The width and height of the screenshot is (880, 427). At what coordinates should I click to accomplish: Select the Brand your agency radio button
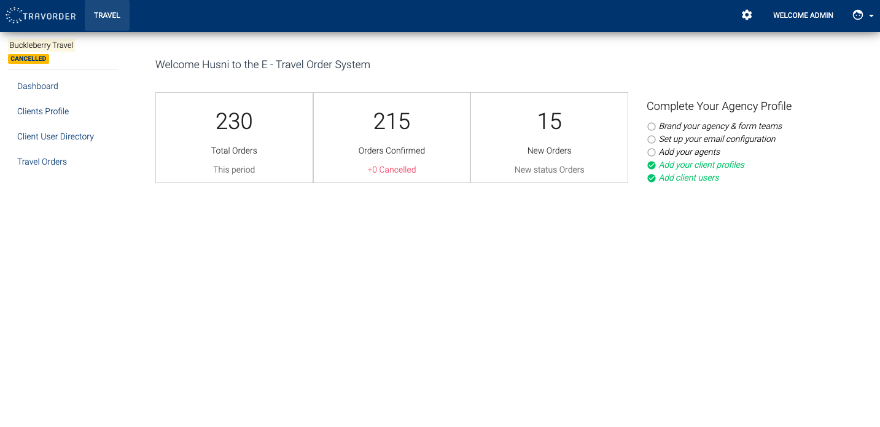[652, 127]
